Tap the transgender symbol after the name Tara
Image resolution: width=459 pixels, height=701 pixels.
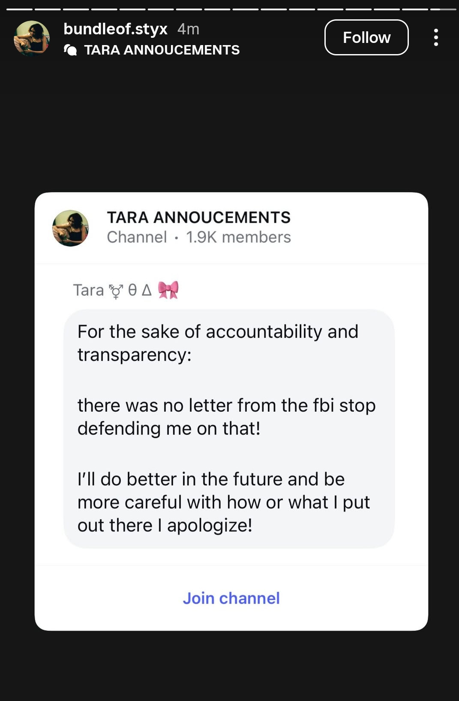(x=116, y=291)
